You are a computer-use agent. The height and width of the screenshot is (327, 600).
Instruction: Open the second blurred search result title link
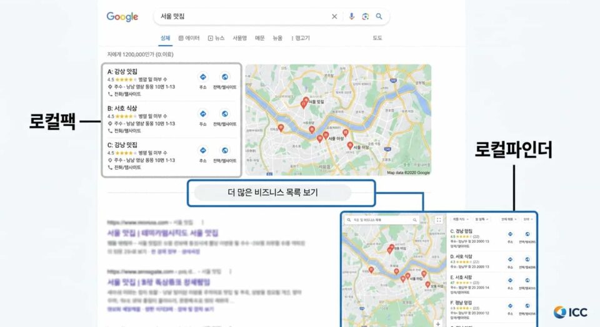click(158, 282)
